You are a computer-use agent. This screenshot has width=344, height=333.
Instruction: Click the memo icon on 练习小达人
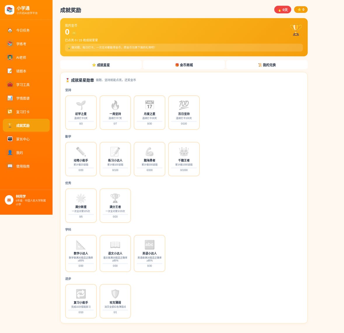click(x=115, y=151)
